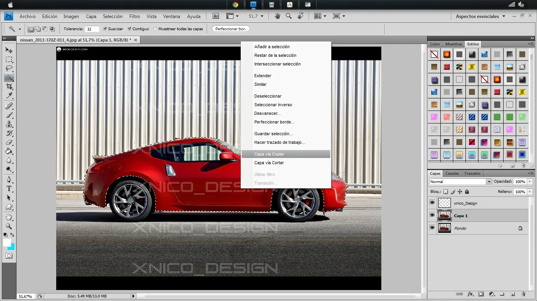
Task: Select the Move tool
Action: click(9, 50)
